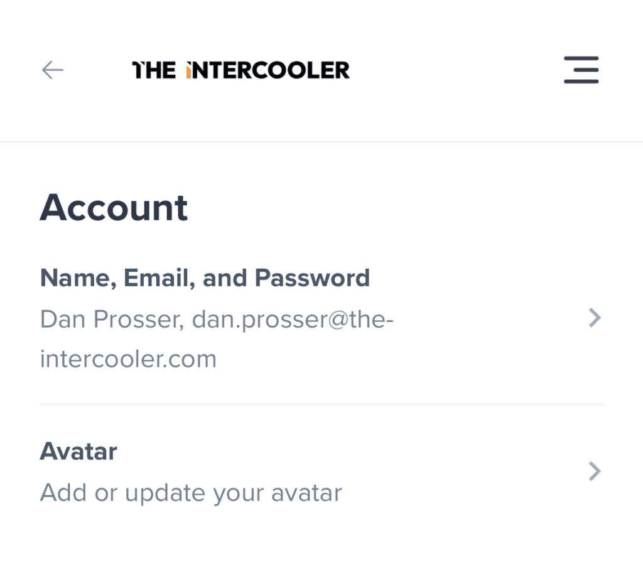Open Name, Email, and Password settings

[205, 278]
